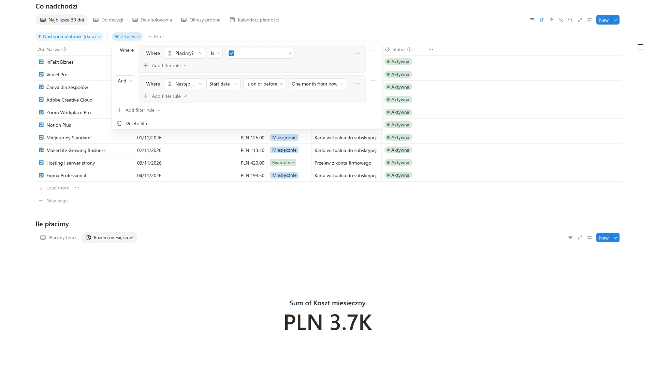Open the And/Or conjunction dropdown
The image size is (655, 368).
point(125,81)
